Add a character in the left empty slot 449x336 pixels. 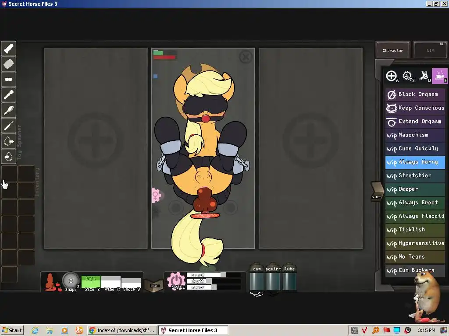pos(95,140)
